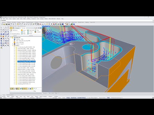Switch to the Top viewport tab
The image size is (154, 115).
click(x=49, y=93)
